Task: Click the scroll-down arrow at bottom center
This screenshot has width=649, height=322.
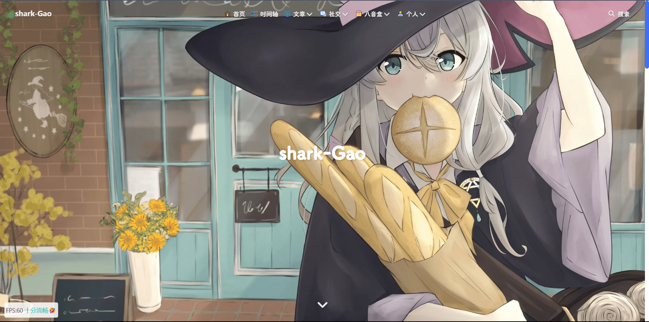Action: 322,305
